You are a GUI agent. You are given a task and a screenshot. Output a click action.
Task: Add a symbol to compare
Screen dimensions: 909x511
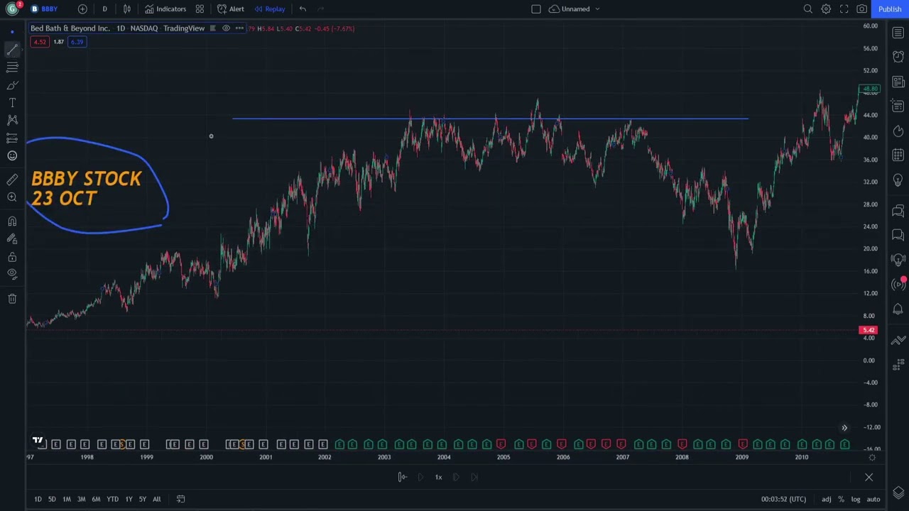[82, 9]
